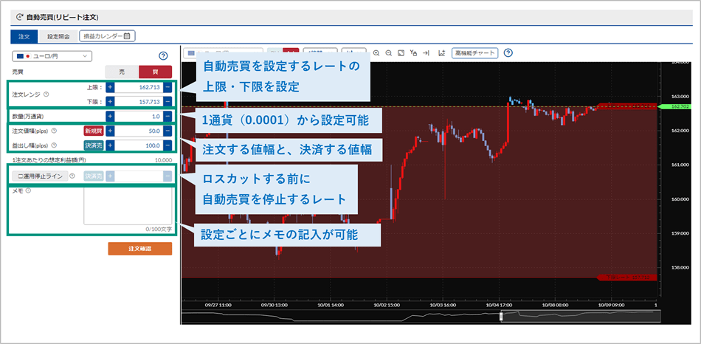Viewport: 701px width, 344px height.
Task: Click the orange 注文確認 button
Action: (x=139, y=248)
